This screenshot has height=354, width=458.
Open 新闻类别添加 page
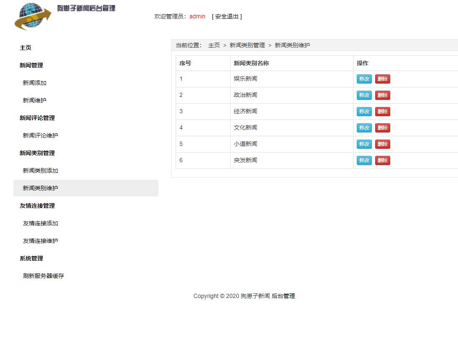click(x=40, y=171)
